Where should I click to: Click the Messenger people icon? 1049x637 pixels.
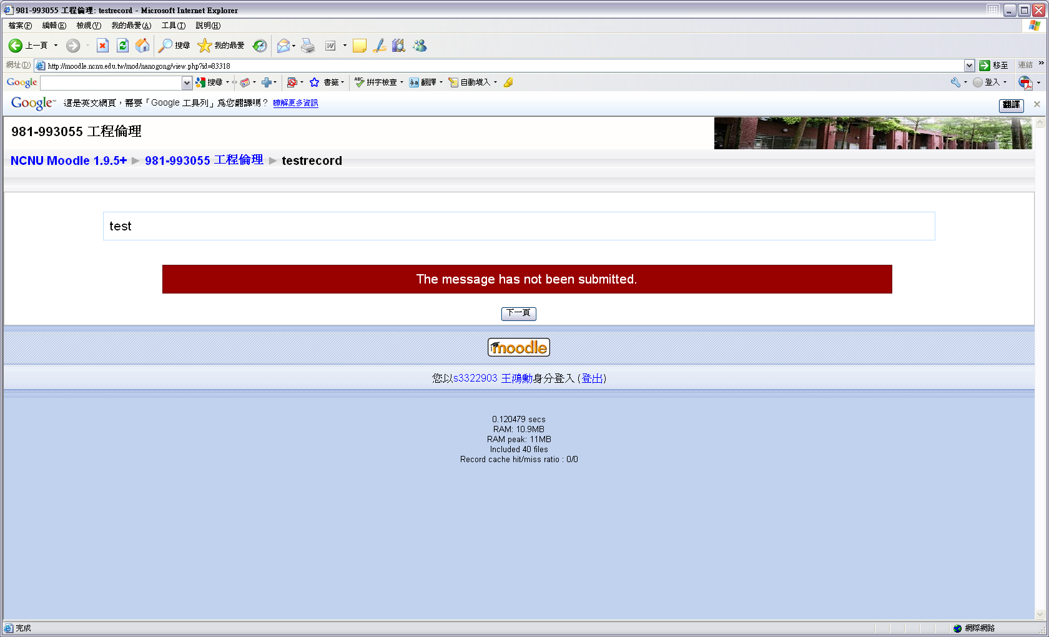click(420, 46)
